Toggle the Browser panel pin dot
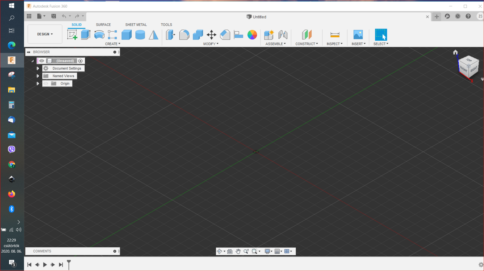This screenshot has width=484, height=271. pyautogui.click(x=115, y=52)
